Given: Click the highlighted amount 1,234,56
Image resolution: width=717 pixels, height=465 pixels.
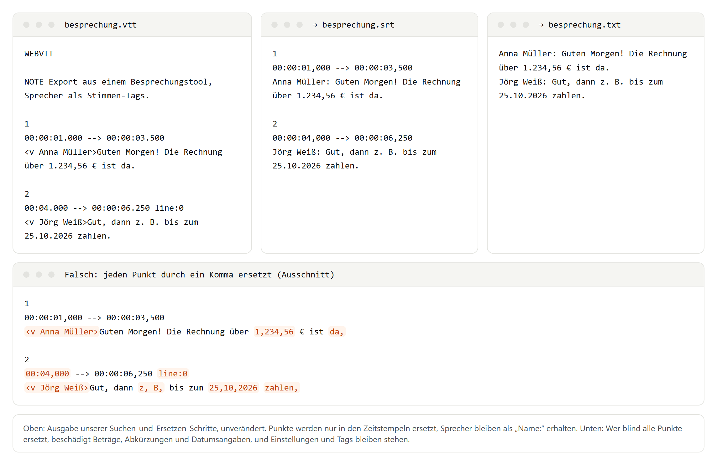Looking at the screenshot, I should pyautogui.click(x=274, y=332).
